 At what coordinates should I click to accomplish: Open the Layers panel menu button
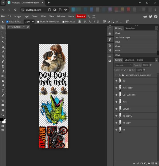point(157,60)
